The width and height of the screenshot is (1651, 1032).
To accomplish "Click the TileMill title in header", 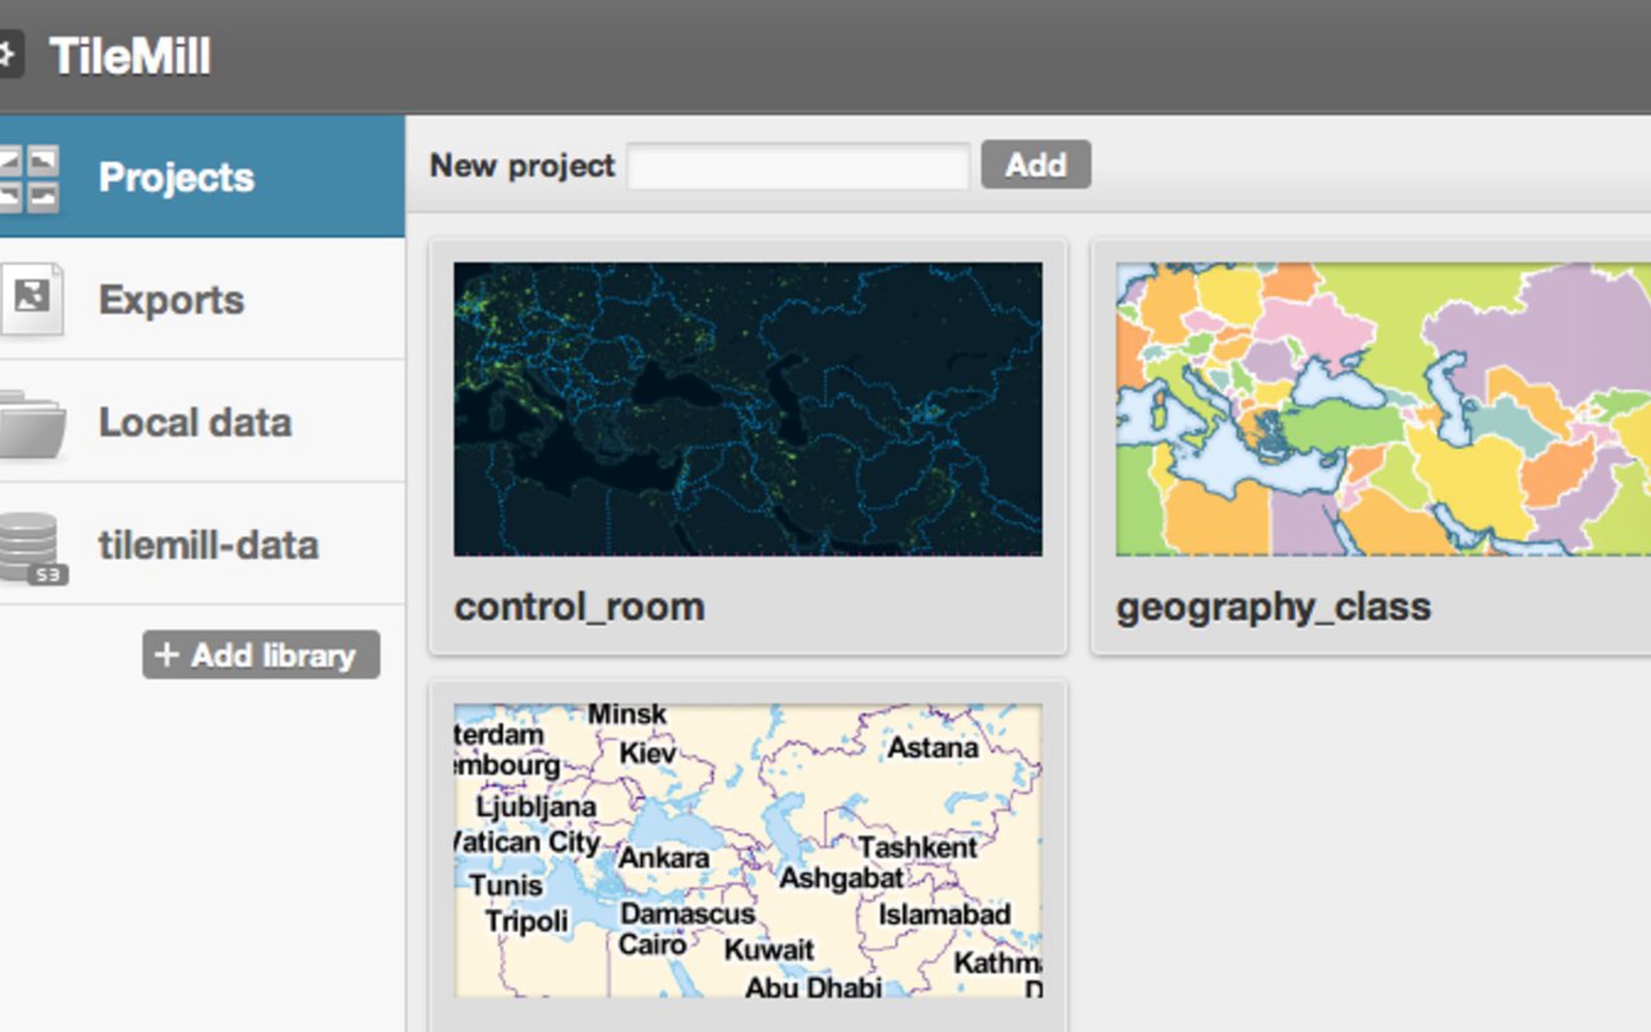I will pyautogui.click(x=130, y=56).
